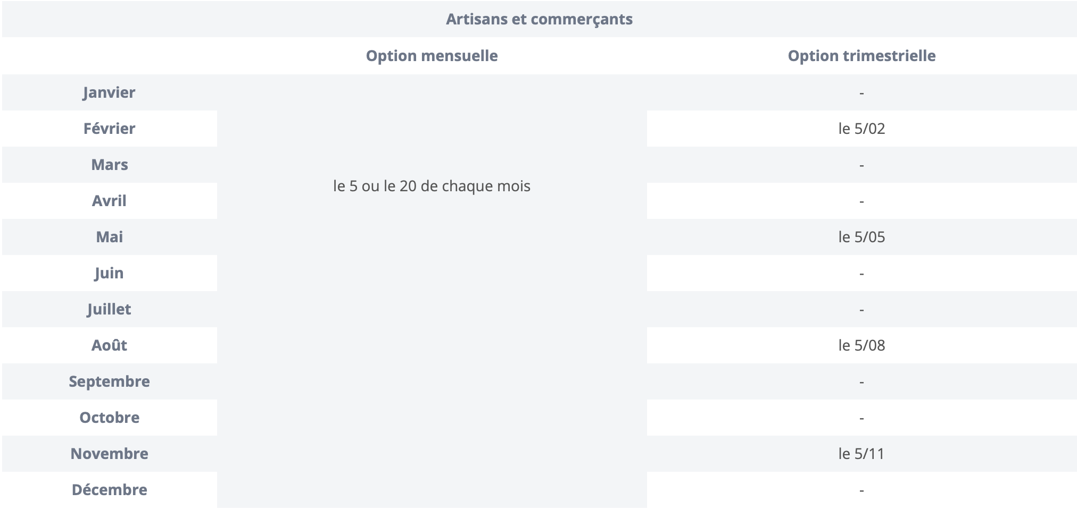
Task: Select the Septembre row label
Action: [x=109, y=381]
